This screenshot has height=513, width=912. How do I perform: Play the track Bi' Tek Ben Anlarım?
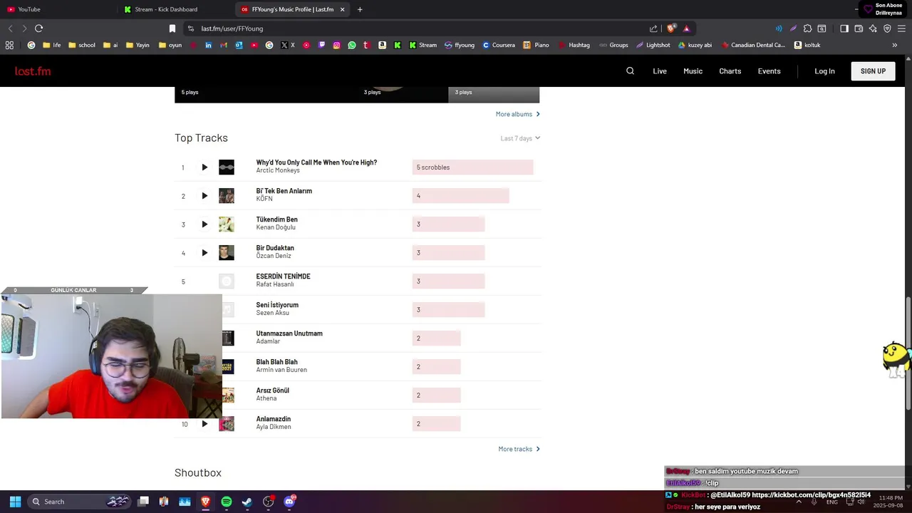204,196
